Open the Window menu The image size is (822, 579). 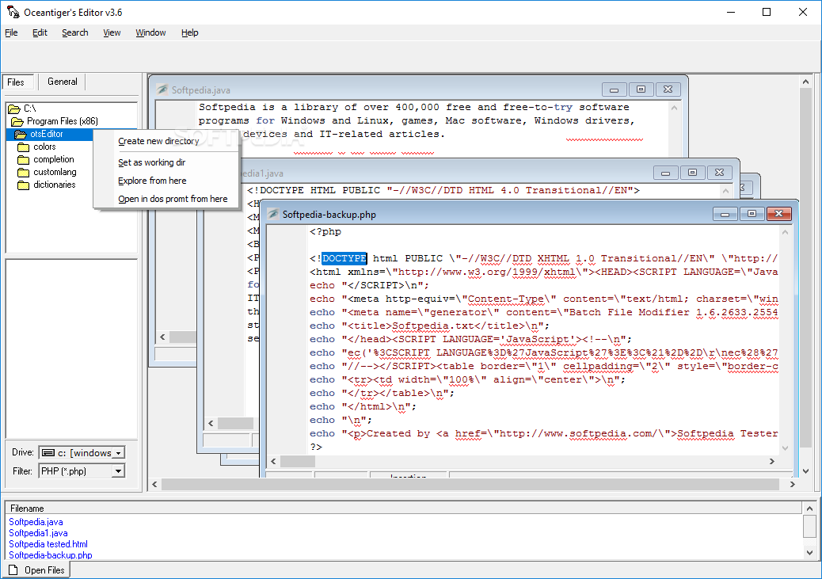(150, 32)
